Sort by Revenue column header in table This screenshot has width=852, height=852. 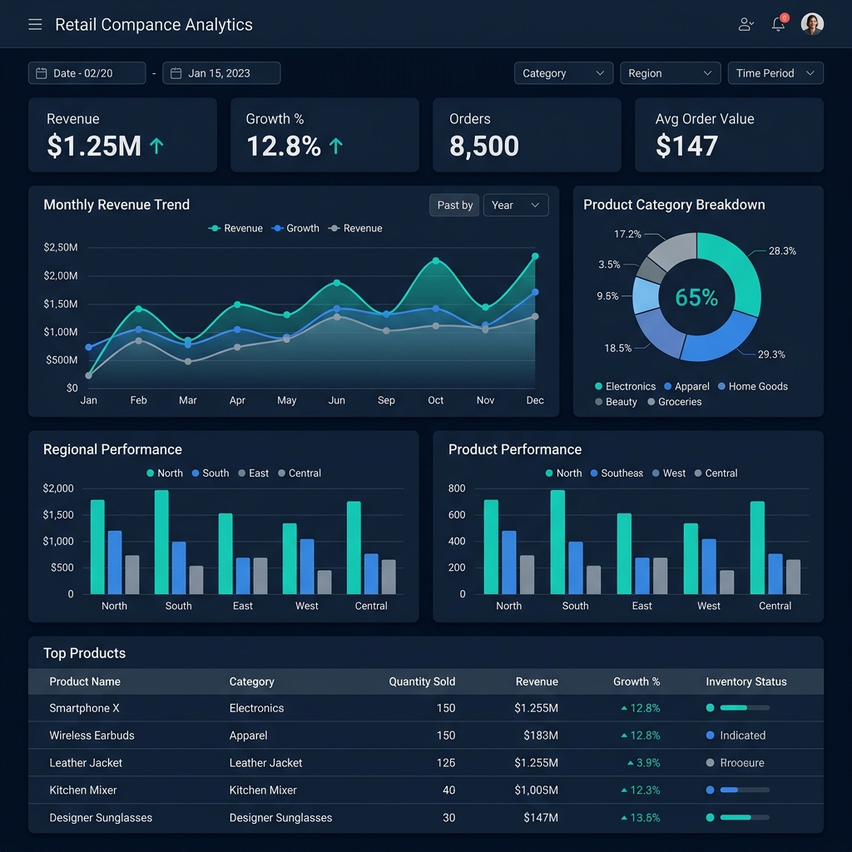point(537,681)
